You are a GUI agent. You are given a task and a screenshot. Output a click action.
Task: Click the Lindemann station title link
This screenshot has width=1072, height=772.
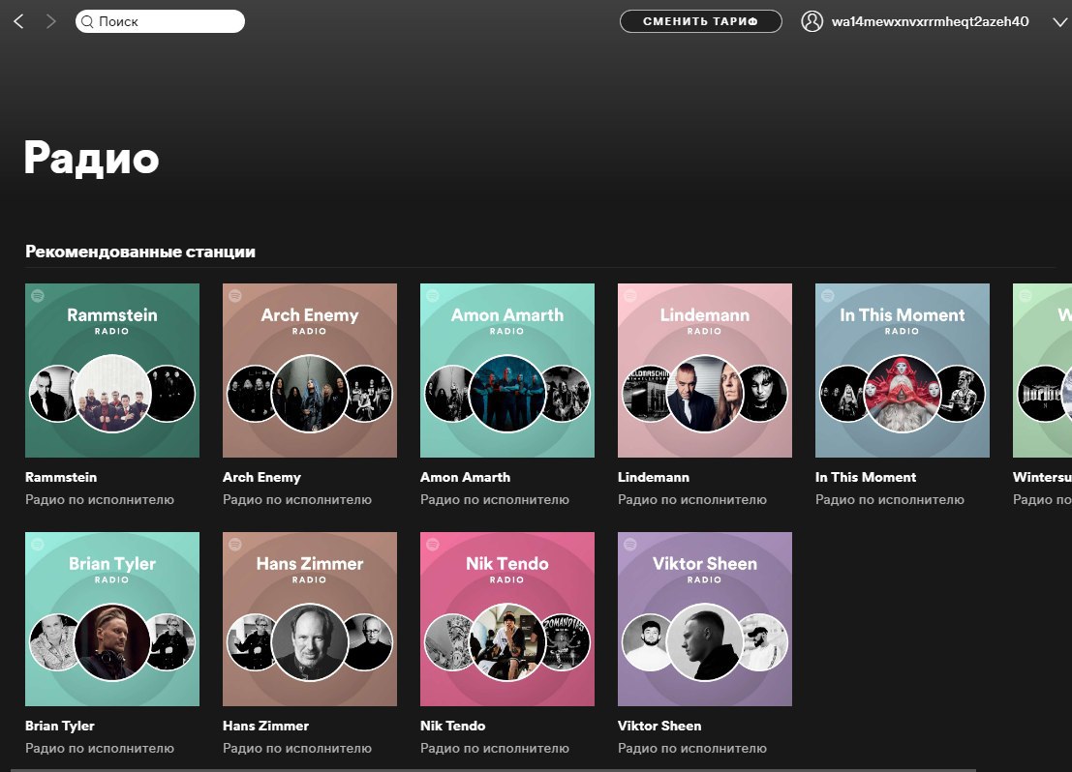[x=654, y=477]
